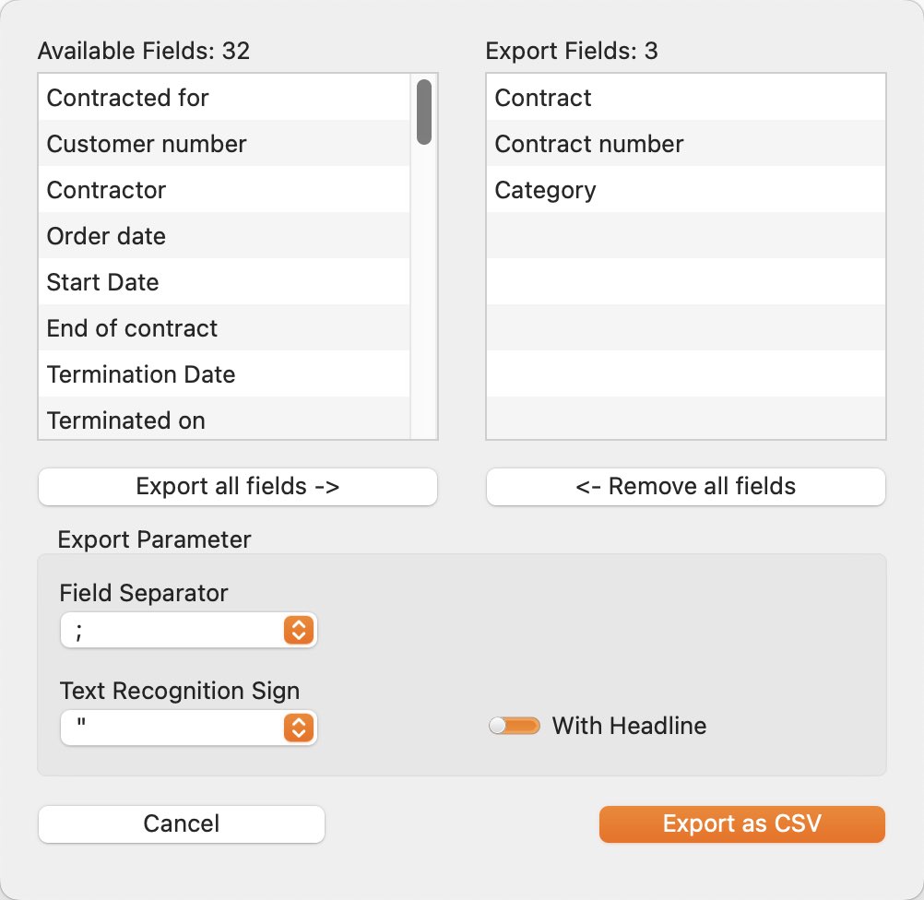Select Order date field
Image resolution: width=924 pixels, height=900 pixels.
coord(224,235)
